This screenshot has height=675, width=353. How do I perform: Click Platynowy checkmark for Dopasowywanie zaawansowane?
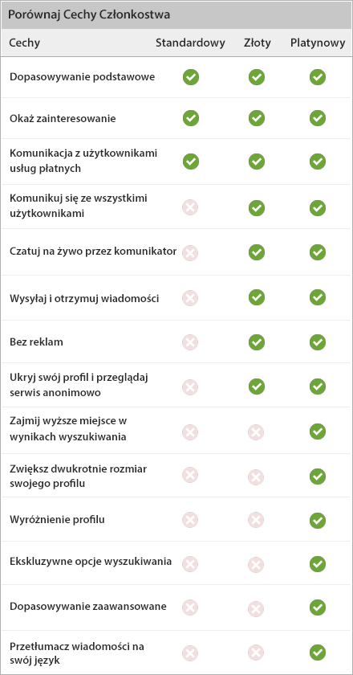318,607
